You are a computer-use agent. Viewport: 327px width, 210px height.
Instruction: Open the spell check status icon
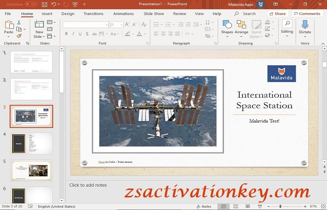tap(30, 206)
